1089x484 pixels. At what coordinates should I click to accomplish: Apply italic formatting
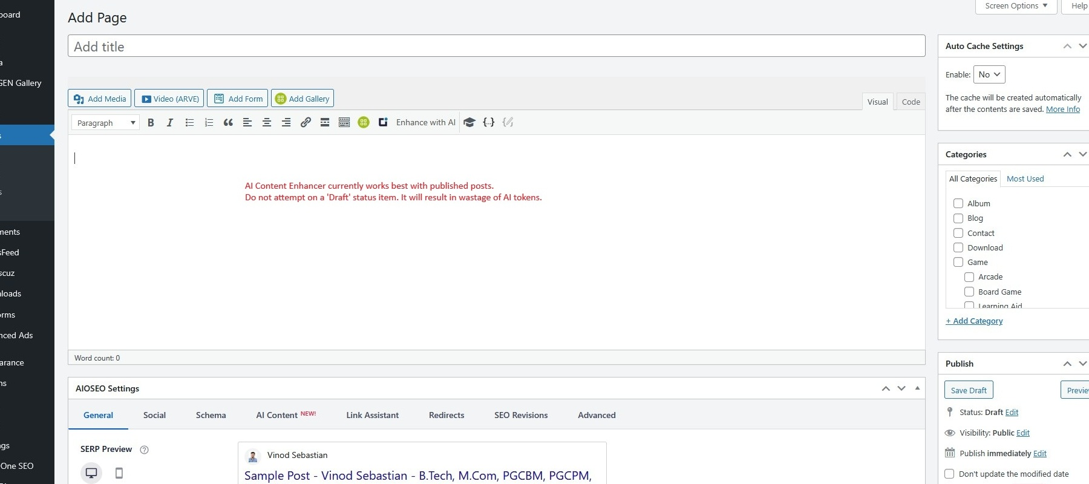click(x=170, y=123)
